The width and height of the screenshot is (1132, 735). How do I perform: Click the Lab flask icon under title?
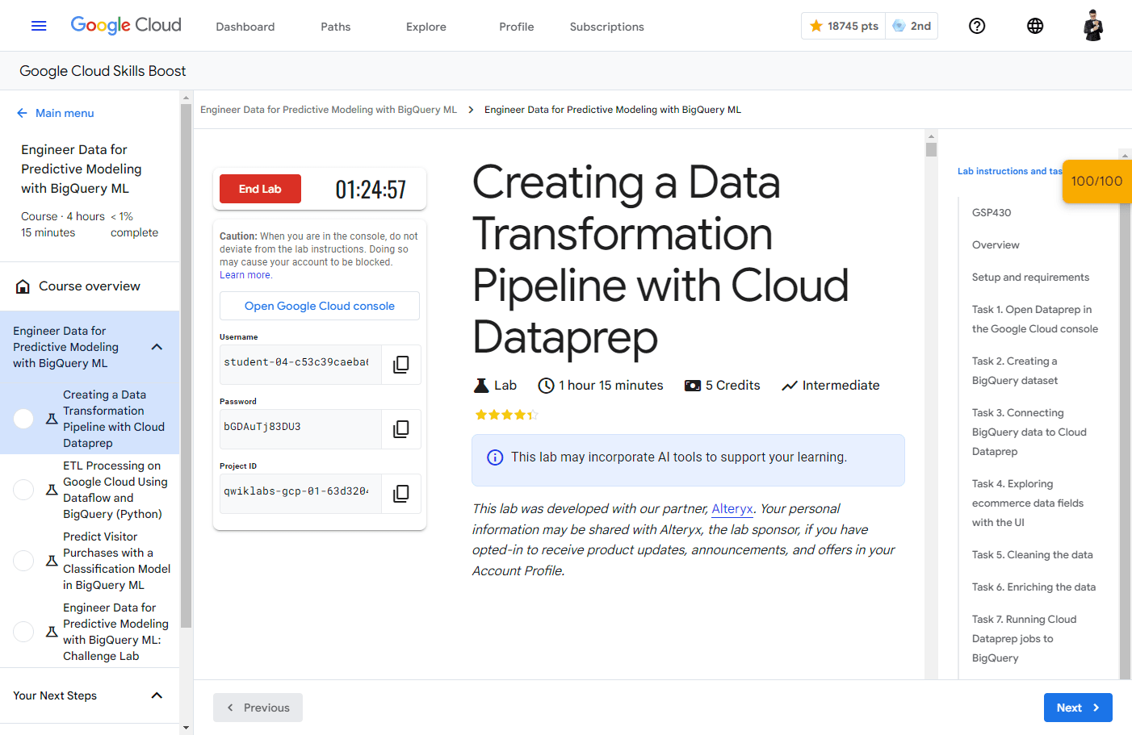click(x=481, y=386)
